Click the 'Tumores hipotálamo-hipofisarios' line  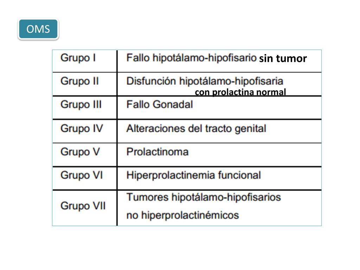point(204,197)
